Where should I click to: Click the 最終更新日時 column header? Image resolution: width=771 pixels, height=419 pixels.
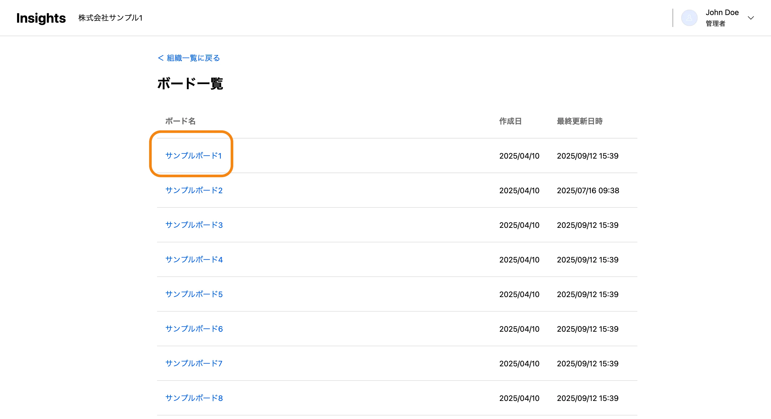(580, 121)
